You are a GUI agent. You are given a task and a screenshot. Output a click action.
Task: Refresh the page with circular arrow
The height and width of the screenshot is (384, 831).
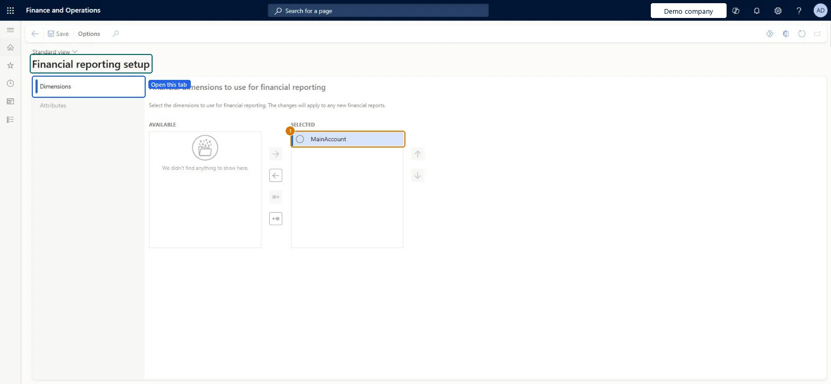click(802, 34)
